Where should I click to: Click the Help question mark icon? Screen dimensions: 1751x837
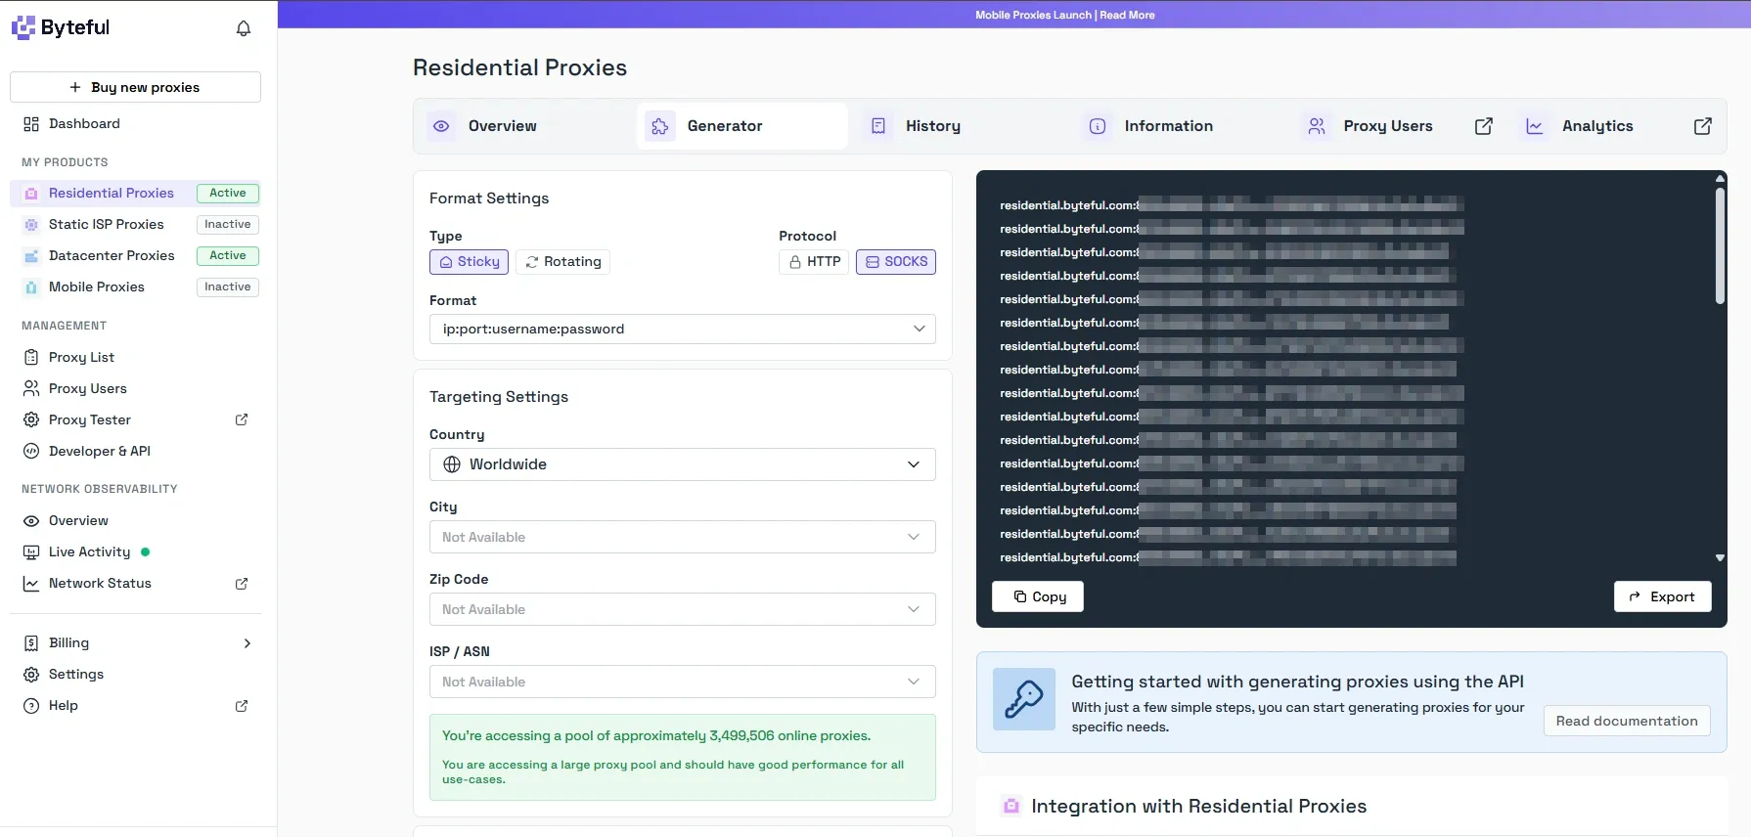[31, 706]
